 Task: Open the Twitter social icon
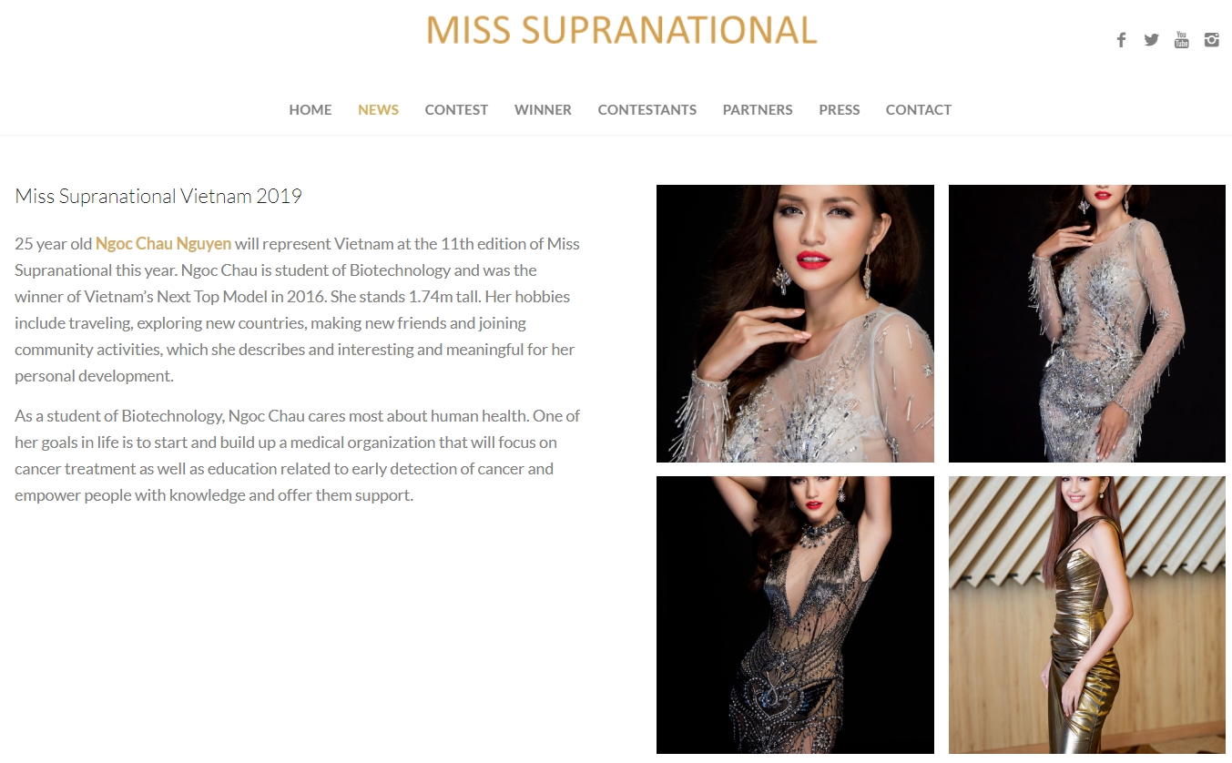click(x=1151, y=40)
